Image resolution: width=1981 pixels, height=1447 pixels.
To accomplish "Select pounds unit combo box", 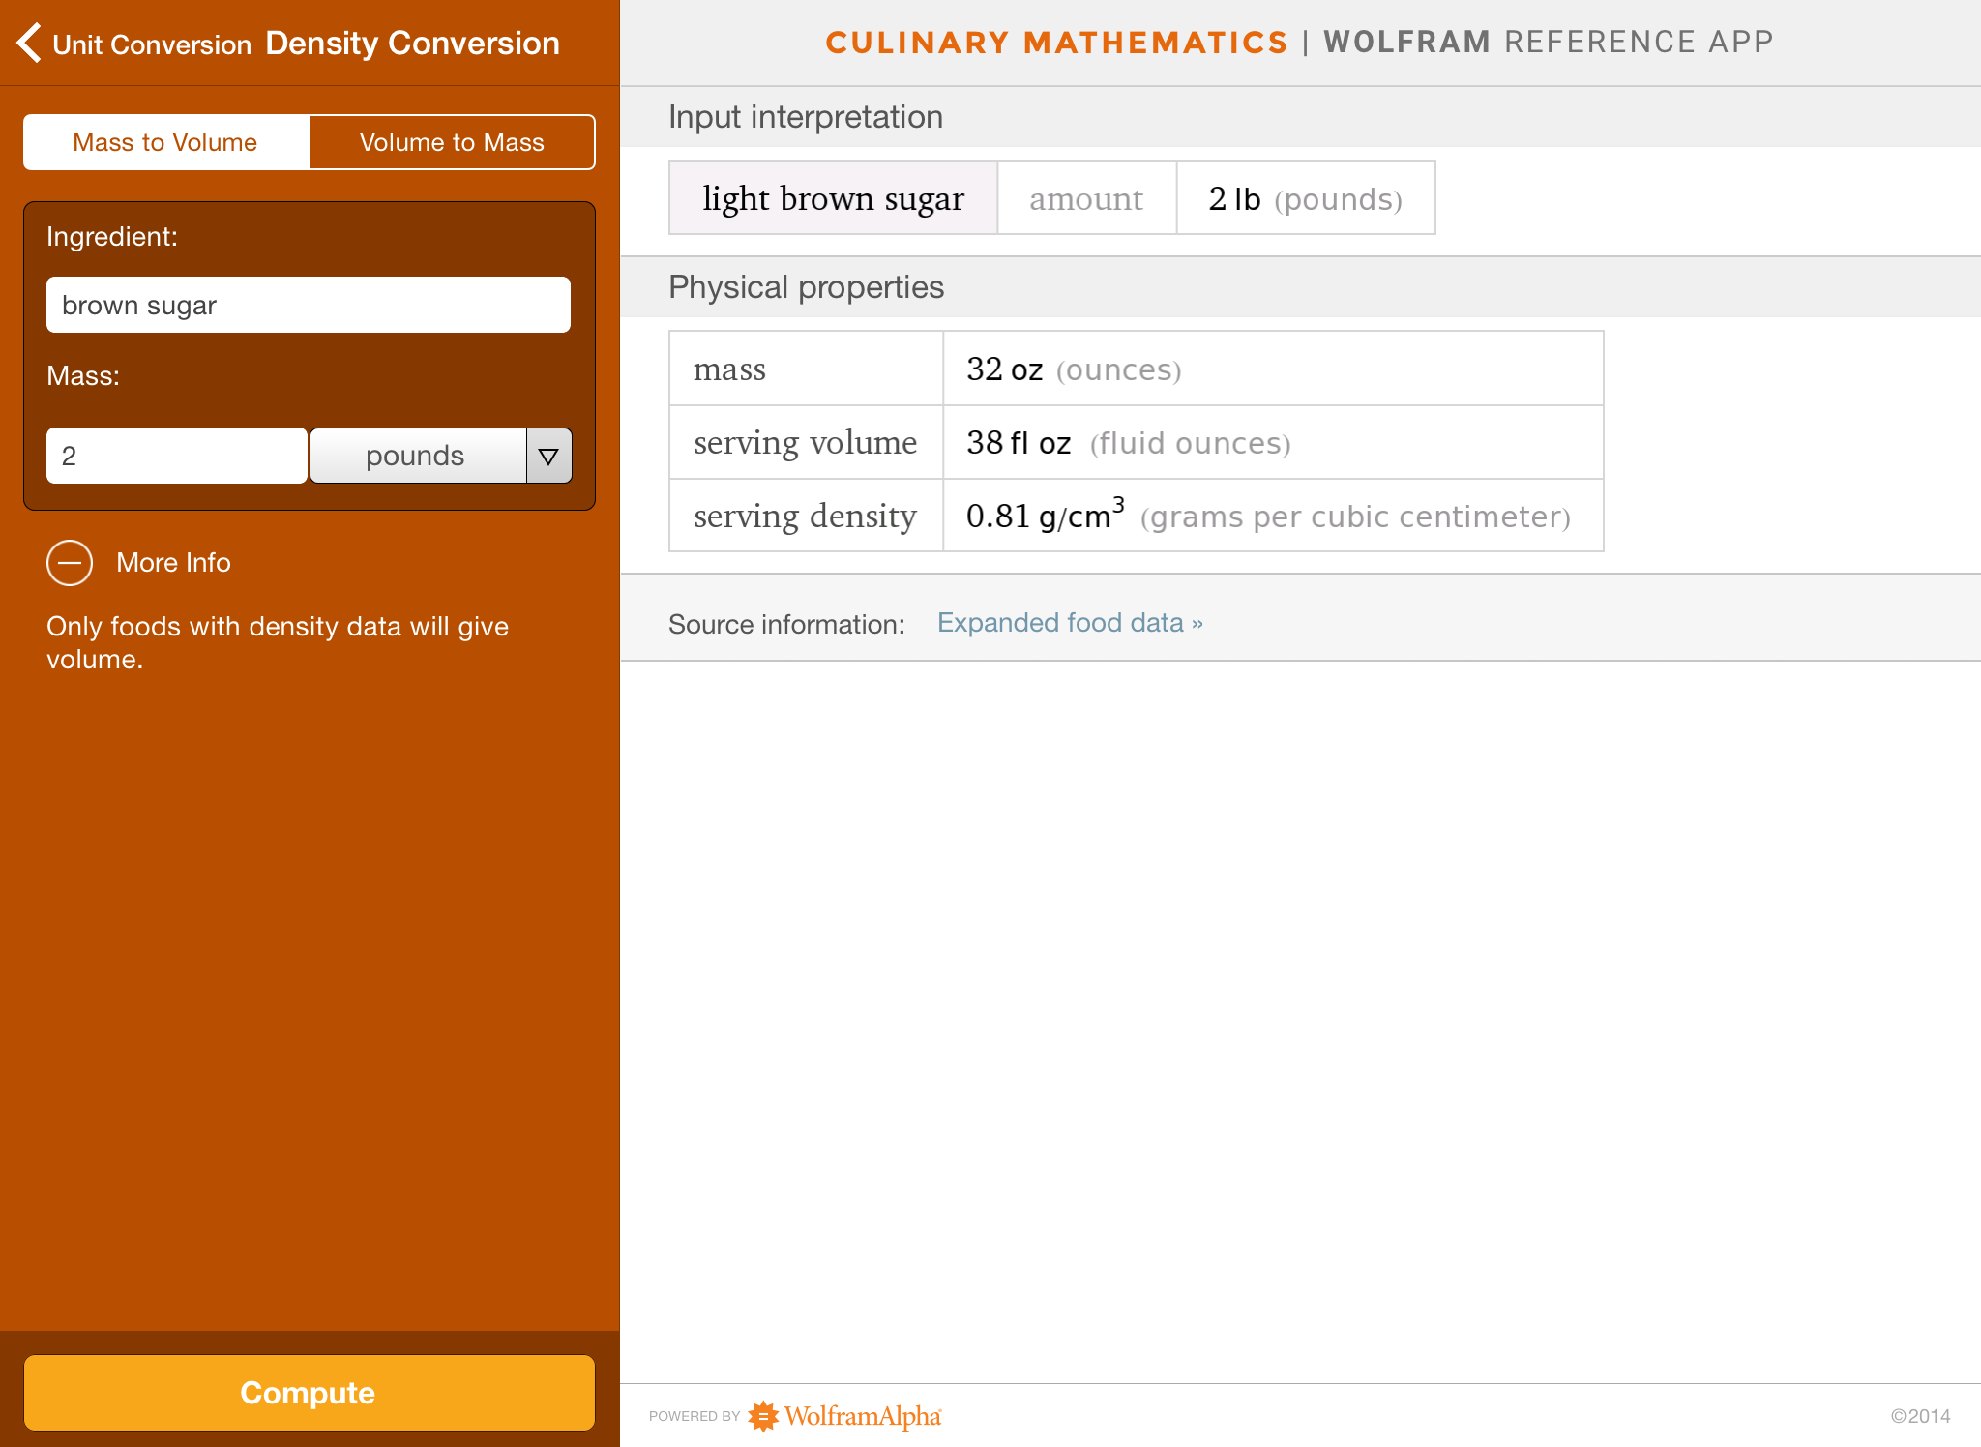I will [x=417, y=456].
